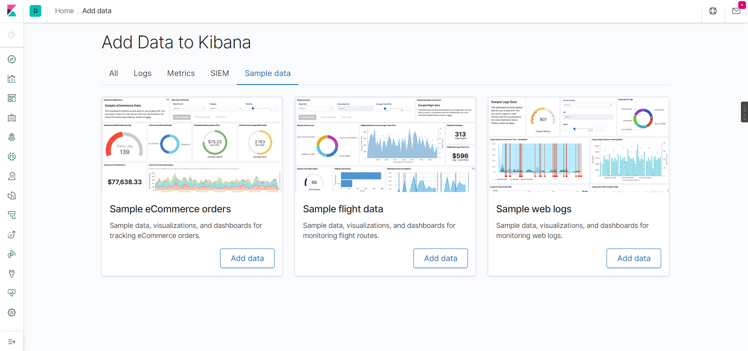Open the Machine Learning icon in sidebar
This screenshot has height=351, width=748.
coord(12,157)
